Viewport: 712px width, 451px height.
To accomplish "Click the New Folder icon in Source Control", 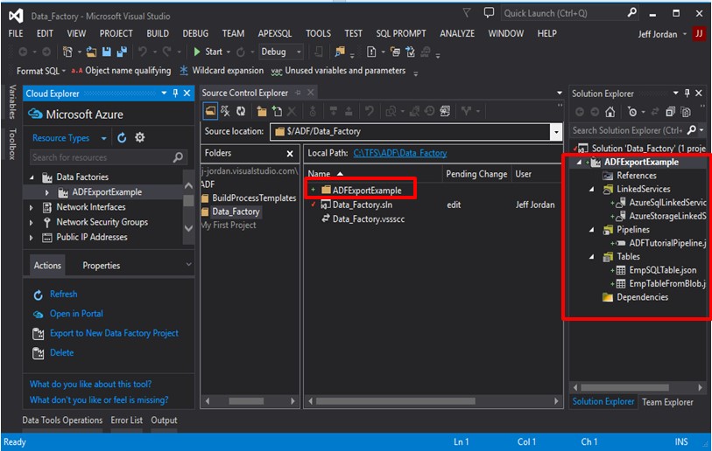I will [262, 111].
